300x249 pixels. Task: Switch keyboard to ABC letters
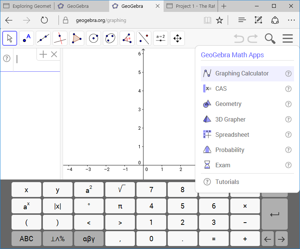coord(26,239)
